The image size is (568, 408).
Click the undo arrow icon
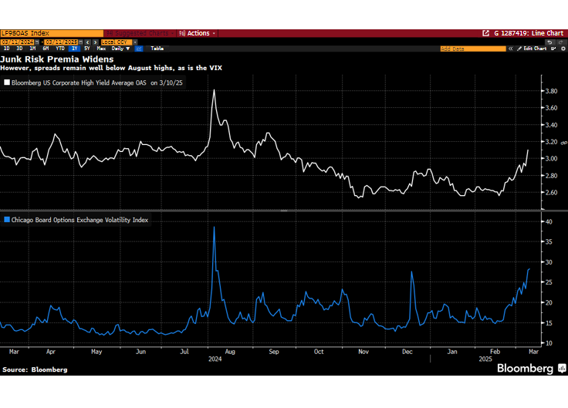click(x=549, y=42)
